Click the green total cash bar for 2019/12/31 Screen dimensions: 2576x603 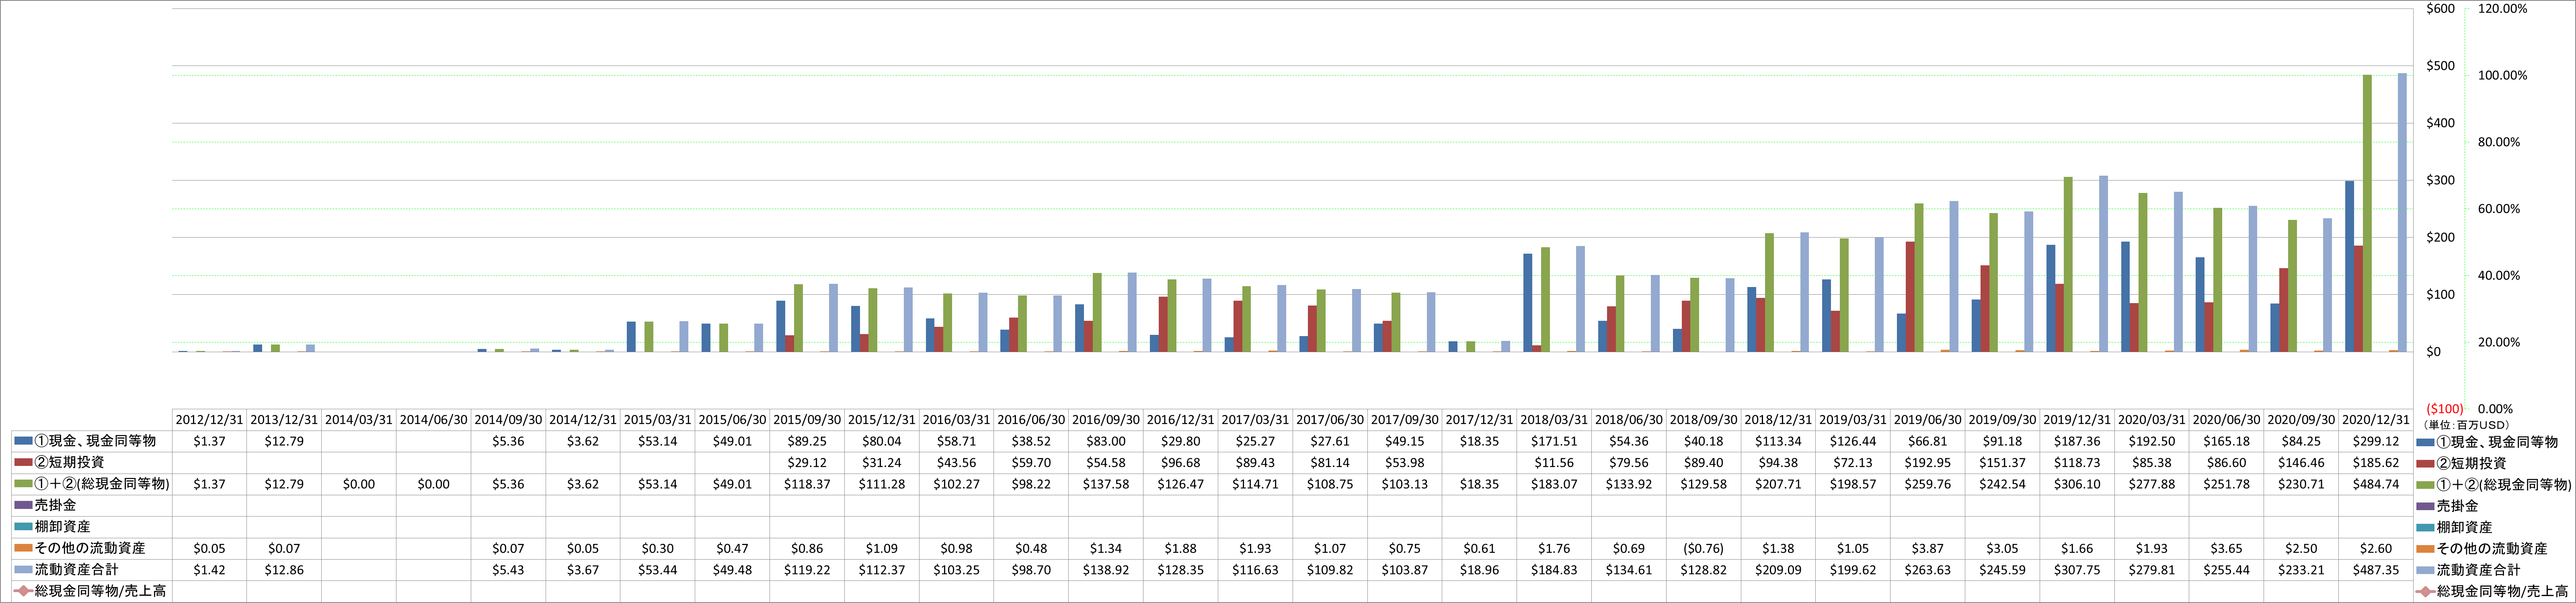(x=2068, y=265)
